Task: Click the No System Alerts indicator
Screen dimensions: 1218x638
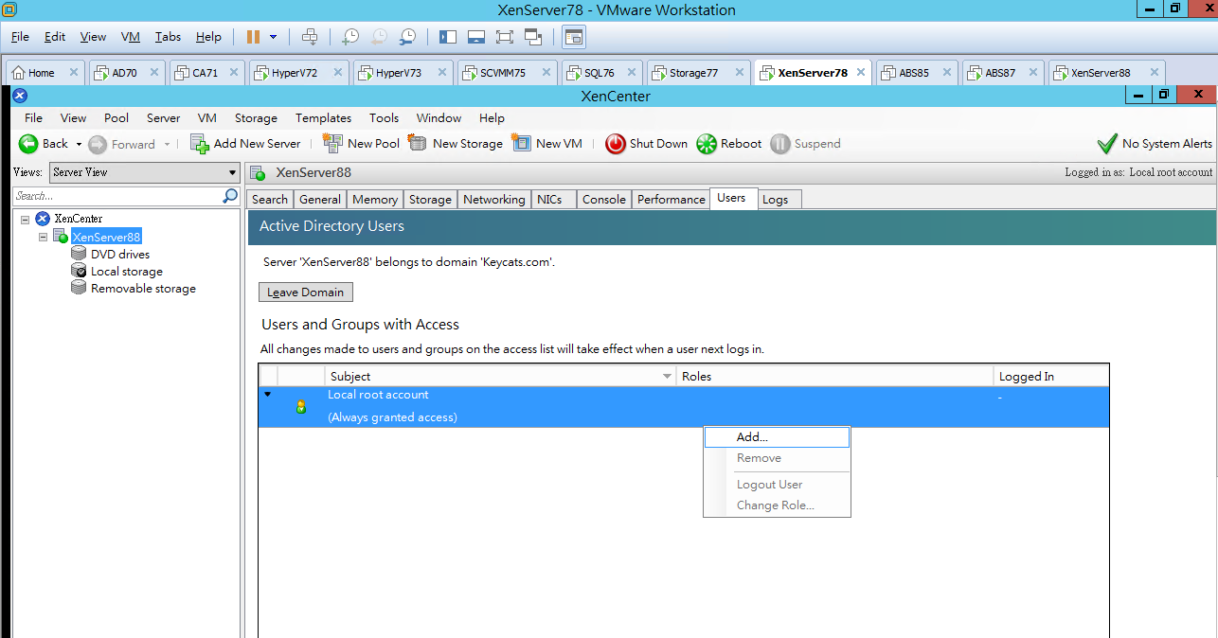Action: [x=1154, y=144]
